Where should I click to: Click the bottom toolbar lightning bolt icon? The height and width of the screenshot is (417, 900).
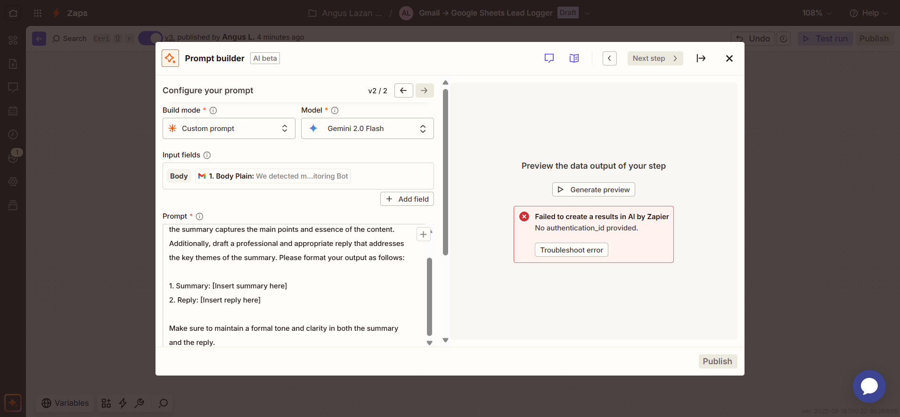coord(123,403)
